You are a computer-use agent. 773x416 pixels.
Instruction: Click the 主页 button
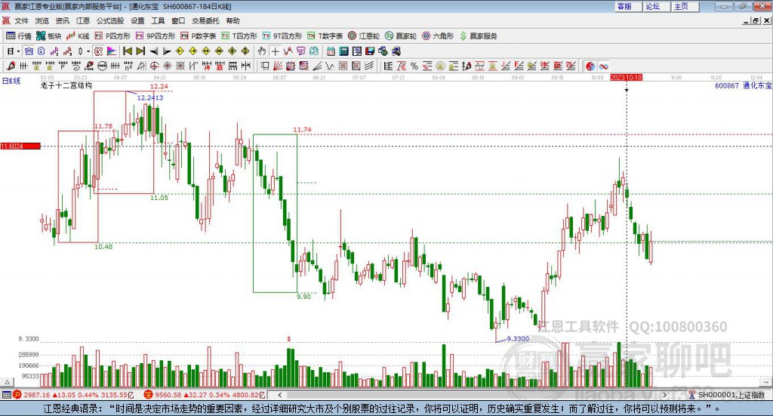click(685, 6)
